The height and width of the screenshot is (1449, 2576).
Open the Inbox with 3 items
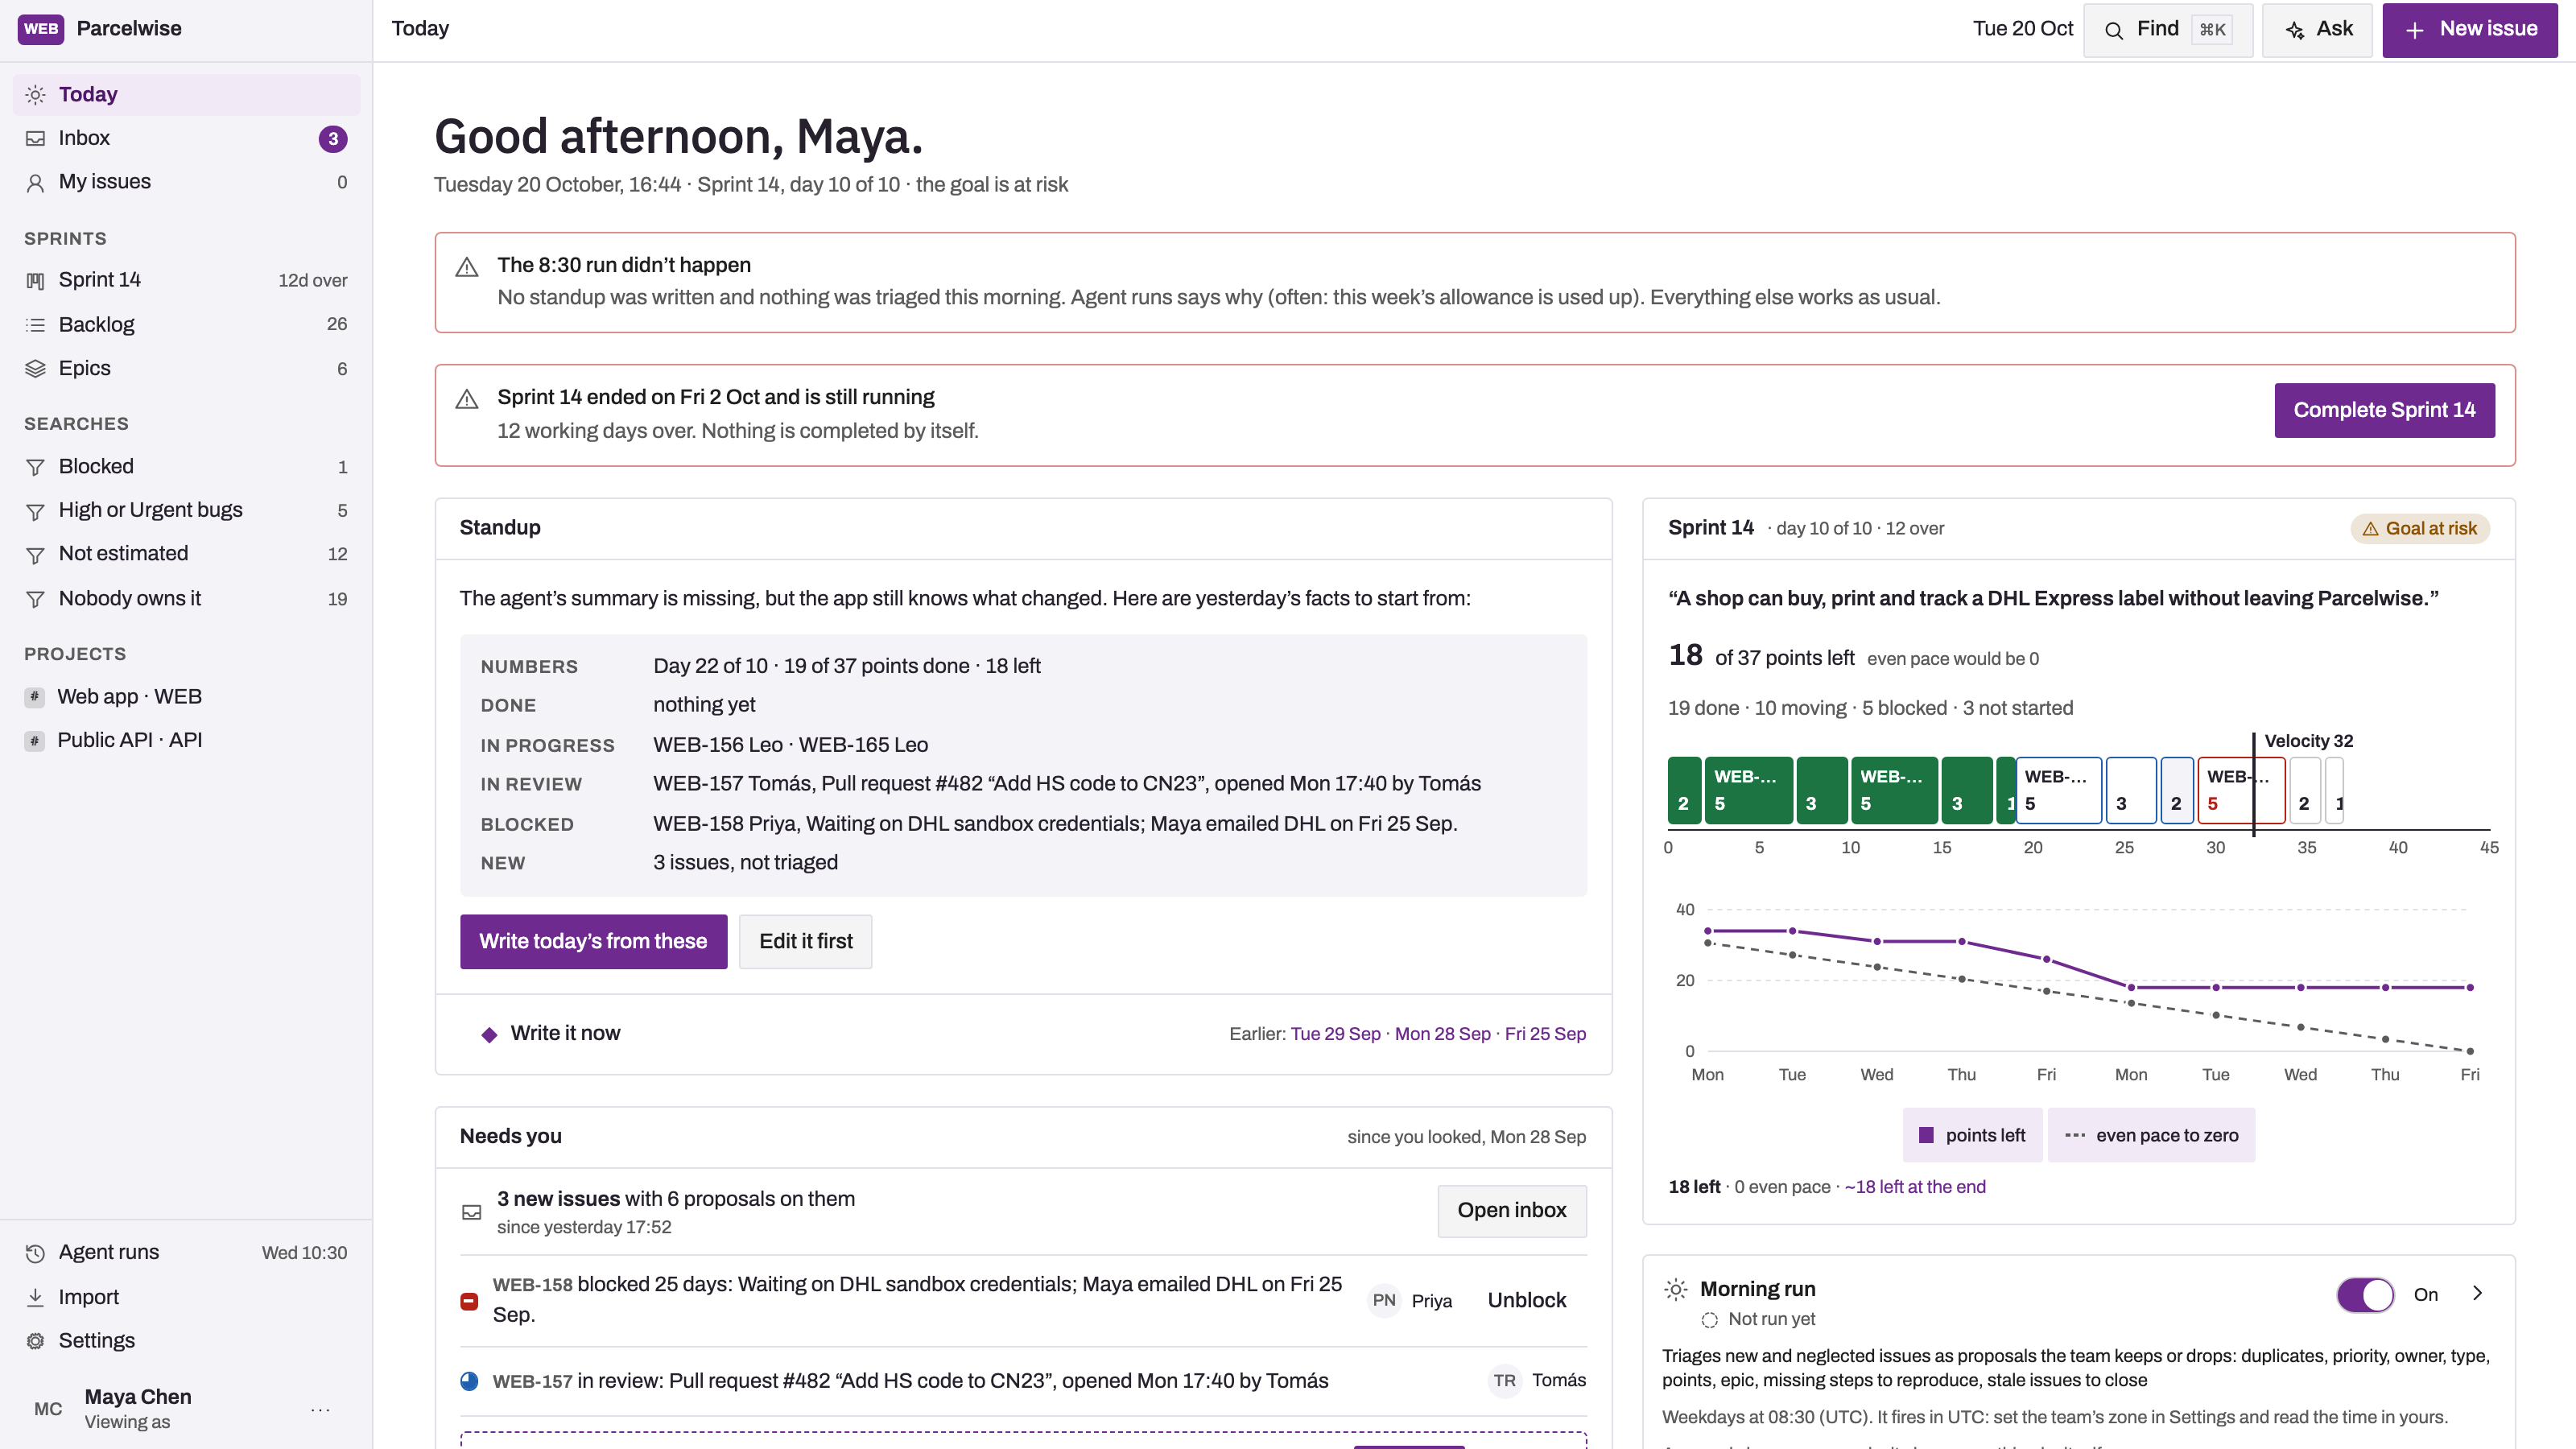tap(186, 139)
